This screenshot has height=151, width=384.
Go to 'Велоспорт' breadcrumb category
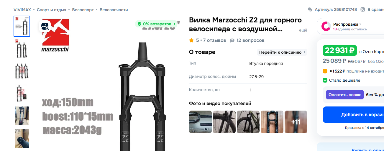83,10
